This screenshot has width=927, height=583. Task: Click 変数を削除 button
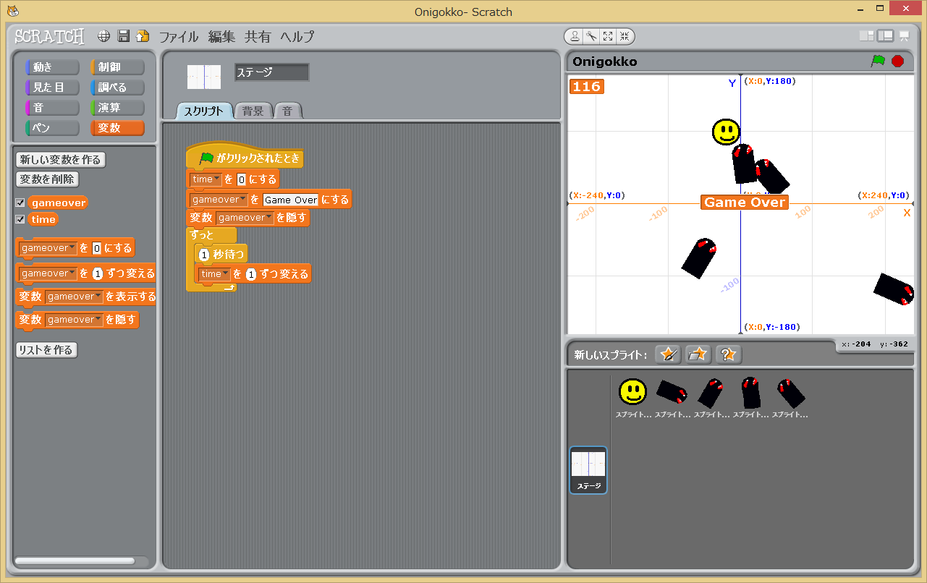click(x=47, y=179)
